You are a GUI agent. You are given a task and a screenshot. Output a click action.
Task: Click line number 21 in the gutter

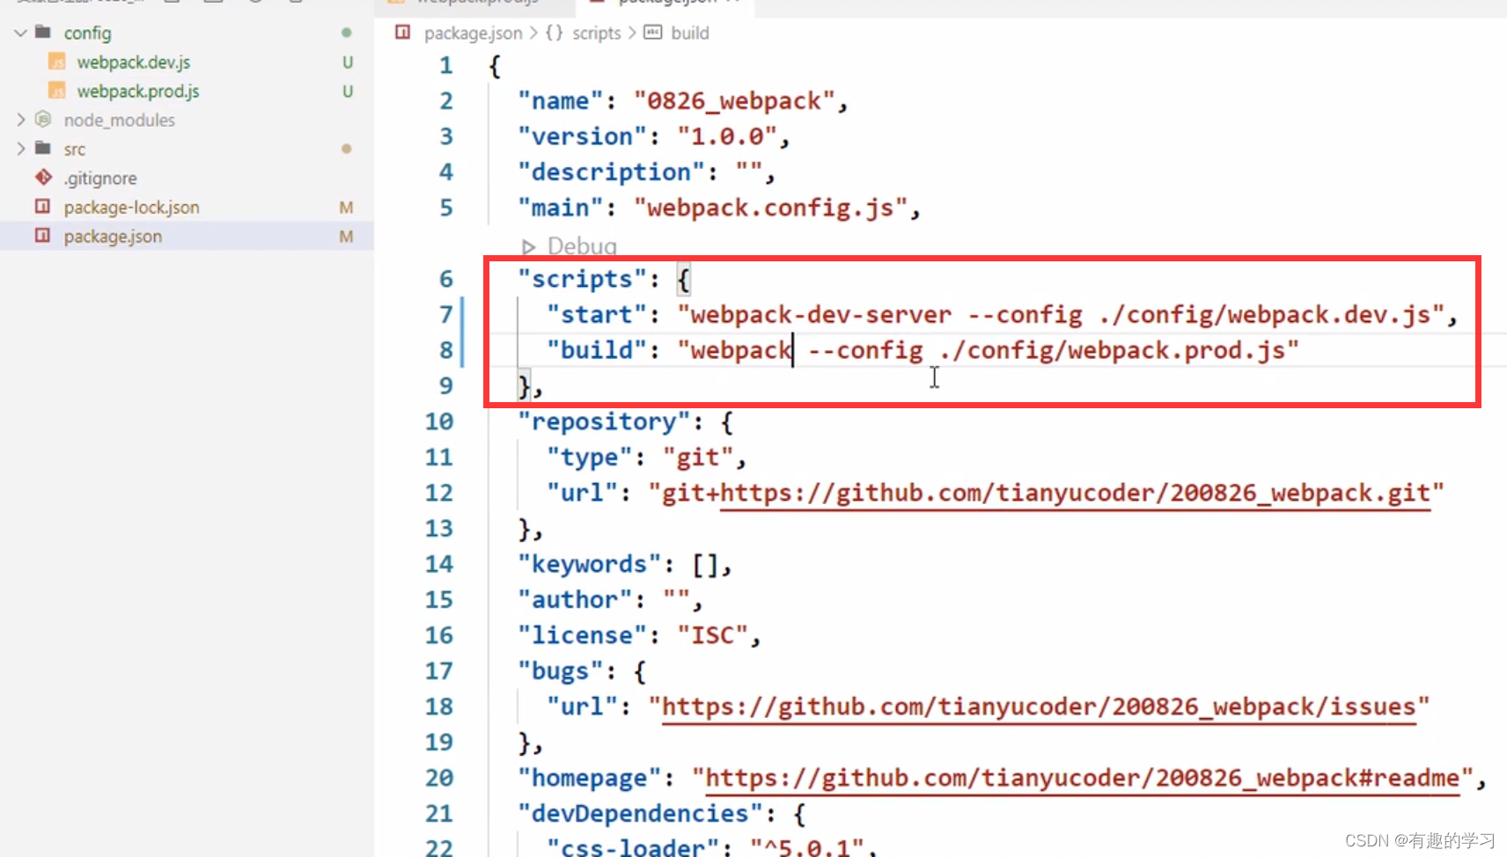coord(439,814)
